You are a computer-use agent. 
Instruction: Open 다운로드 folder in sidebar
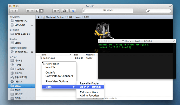pyautogui.click(x=17, y=82)
